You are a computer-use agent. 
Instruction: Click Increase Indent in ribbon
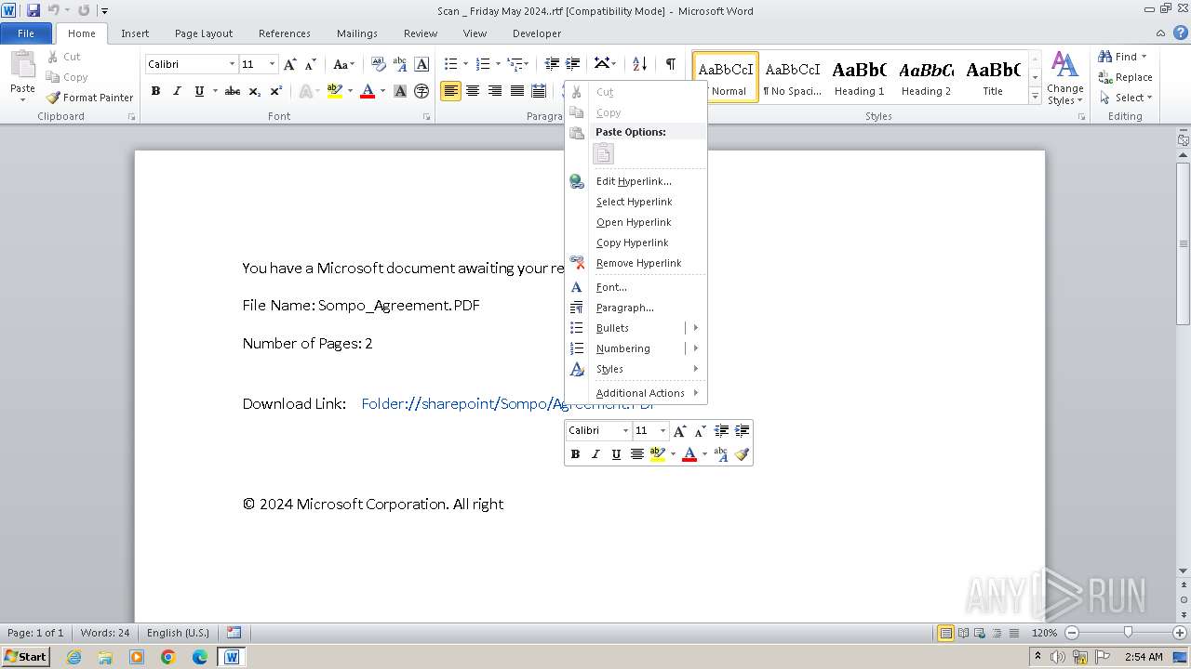pos(573,64)
